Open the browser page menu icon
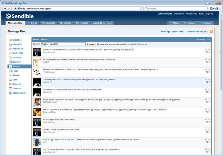The image size is (223, 156). [212, 9]
